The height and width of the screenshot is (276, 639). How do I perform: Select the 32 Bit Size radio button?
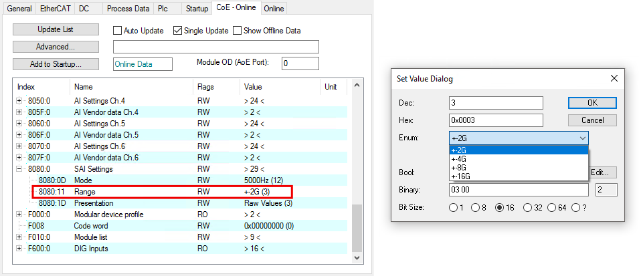(528, 208)
